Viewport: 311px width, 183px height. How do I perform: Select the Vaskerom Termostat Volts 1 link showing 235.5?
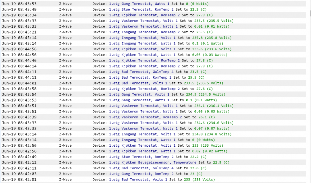click(143, 21)
